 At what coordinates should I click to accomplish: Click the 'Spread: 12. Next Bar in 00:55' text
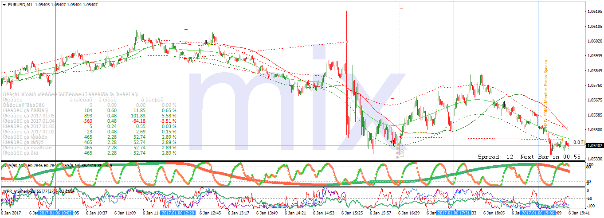[529, 157]
